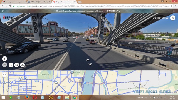This screenshot has height=100, width=178.
Task: Open Calculator from the taskbar
Action: click(43, 97)
